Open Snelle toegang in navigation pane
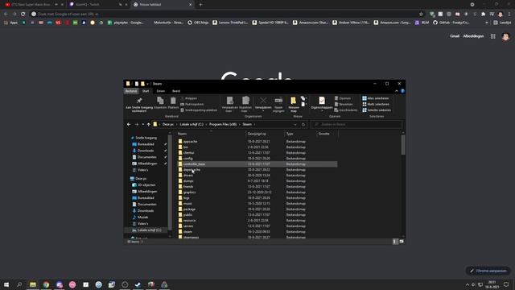The width and height of the screenshot is (515, 290). click(146, 138)
